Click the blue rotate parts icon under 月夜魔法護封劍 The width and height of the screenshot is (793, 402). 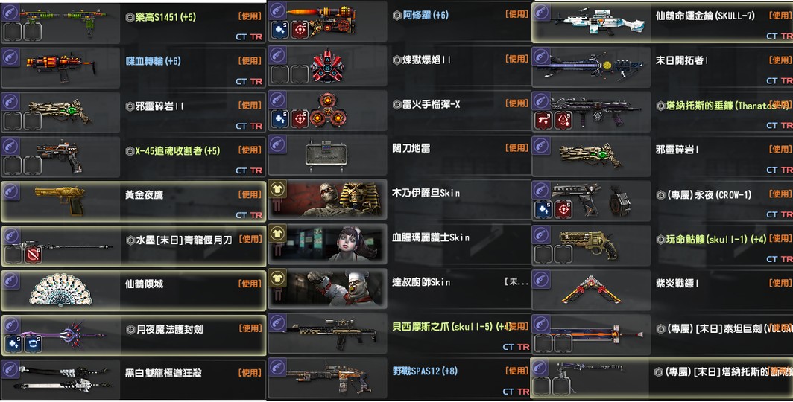tap(33, 343)
